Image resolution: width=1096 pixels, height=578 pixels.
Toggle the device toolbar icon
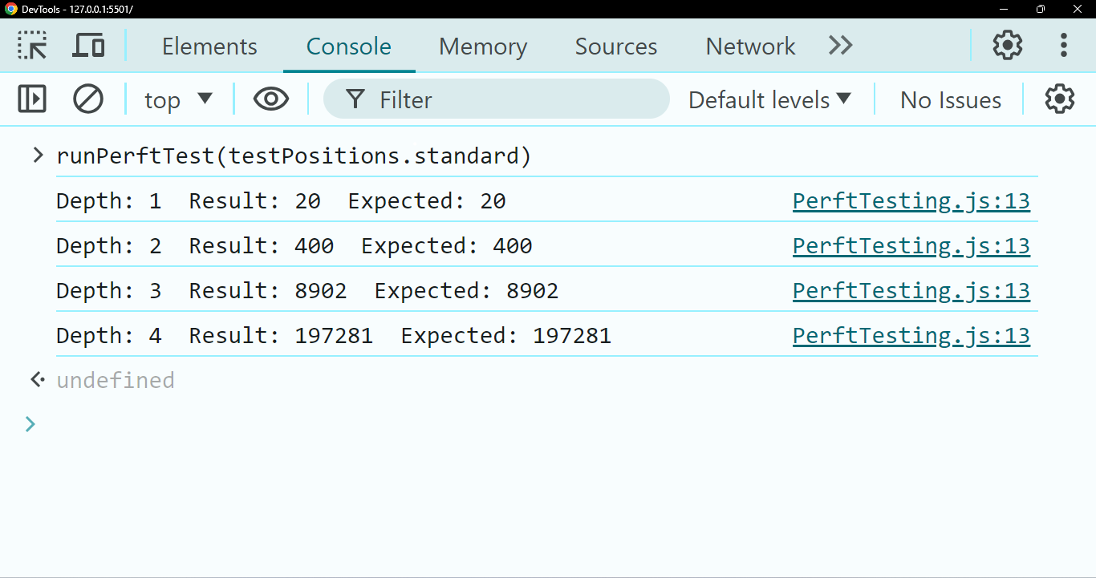(x=88, y=46)
